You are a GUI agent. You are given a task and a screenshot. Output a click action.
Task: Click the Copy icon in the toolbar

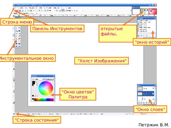point(28,11)
